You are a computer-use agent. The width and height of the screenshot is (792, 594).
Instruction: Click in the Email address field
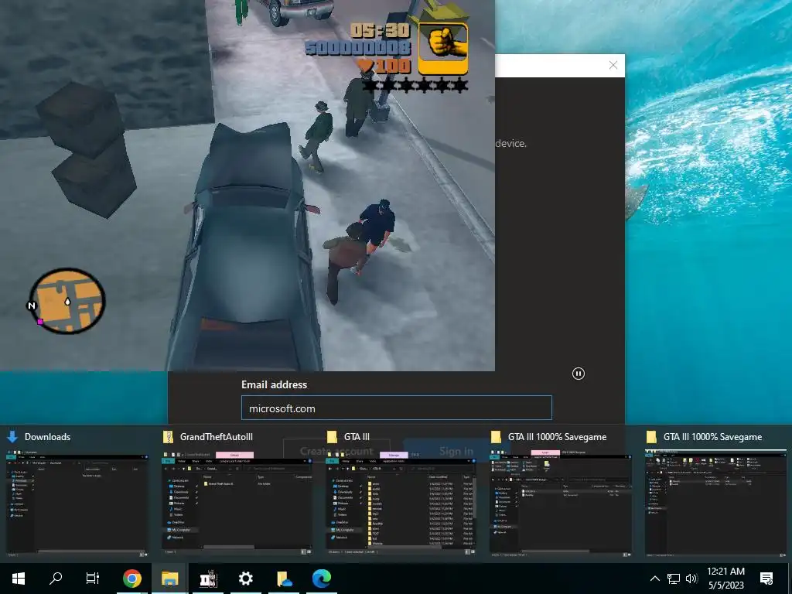397,408
